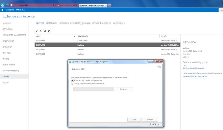Image resolution: width=223 pixels, height=130 pixels.
Task: Click the VERSION column header
Action: point(170,36)
